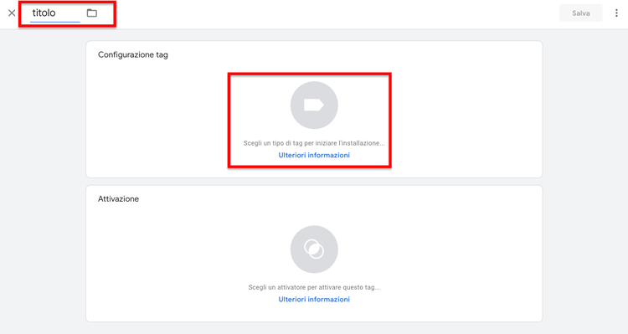
Task: Click the 'Configurazione tag' heading
Action: point(133,55)
